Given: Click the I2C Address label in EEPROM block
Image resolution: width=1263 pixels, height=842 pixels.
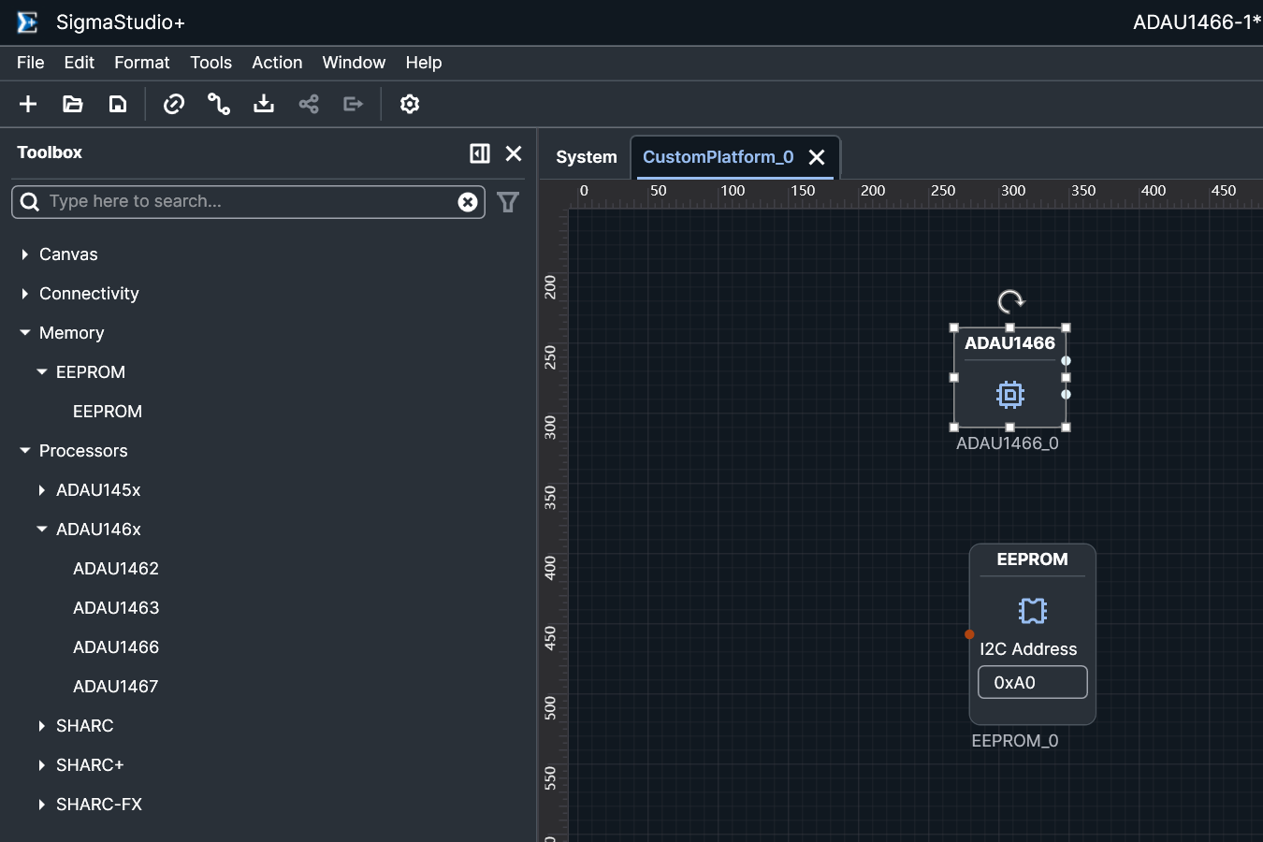Looking at the screenshot, I should (x=1028, y=649).
